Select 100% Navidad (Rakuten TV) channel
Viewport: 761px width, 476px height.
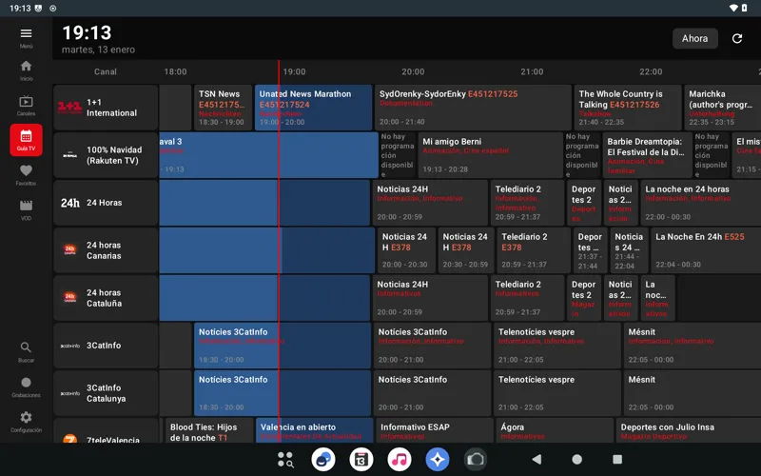pos(106,155)
